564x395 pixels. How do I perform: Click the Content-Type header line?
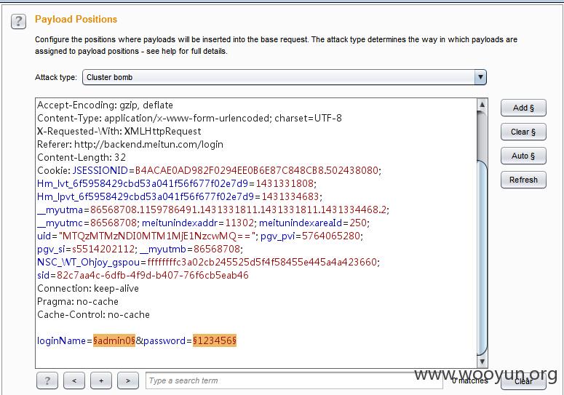(189, 119)
